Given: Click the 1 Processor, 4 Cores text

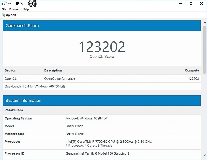Looking at the screenshot, I should point(89,146).
